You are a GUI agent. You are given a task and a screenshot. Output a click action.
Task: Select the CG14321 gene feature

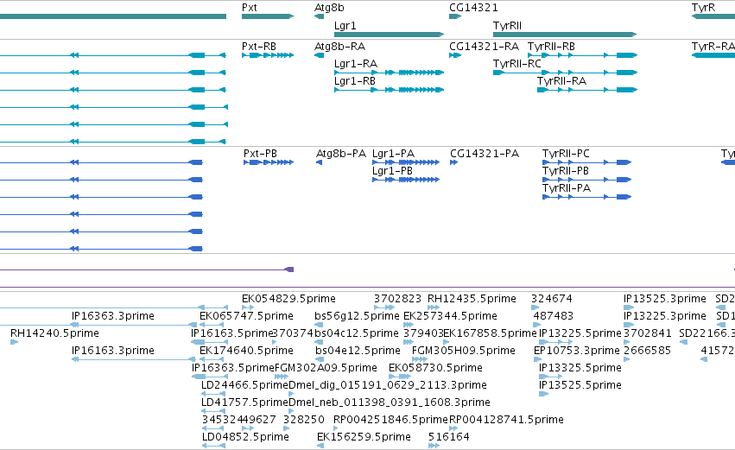(455, 16)
